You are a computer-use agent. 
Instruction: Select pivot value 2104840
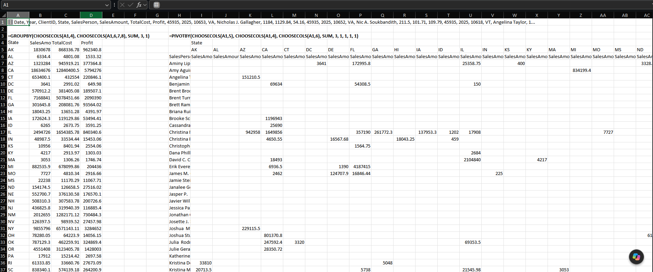[470, 160]
